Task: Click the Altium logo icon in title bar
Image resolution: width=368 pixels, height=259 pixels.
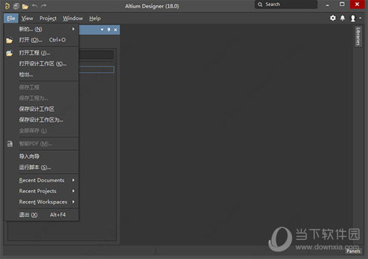Action: point(7,6)
